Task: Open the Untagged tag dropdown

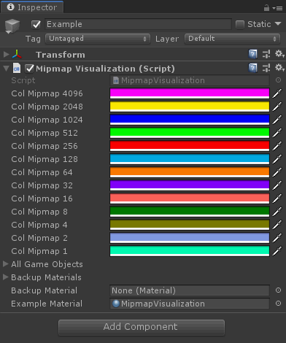Action: 98,39
